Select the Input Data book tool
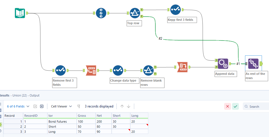269x137 pixels. pos(20,13)
